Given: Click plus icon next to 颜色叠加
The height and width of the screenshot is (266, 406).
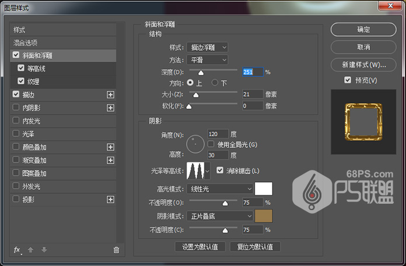Looking at the screenshot, I should pyautogui.click(x=111, y=147).
